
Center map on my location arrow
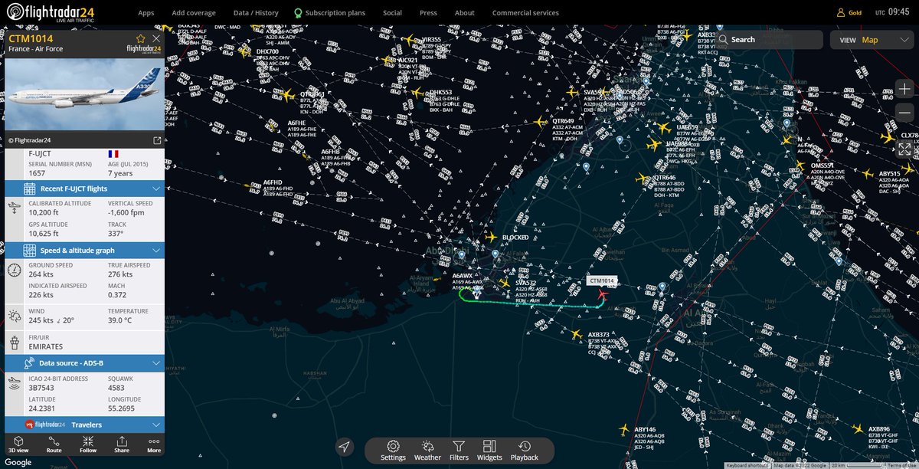pos(344,447)
